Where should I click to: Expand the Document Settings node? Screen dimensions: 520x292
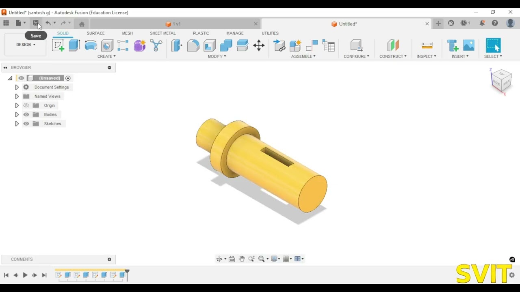[x=17, y=87]
